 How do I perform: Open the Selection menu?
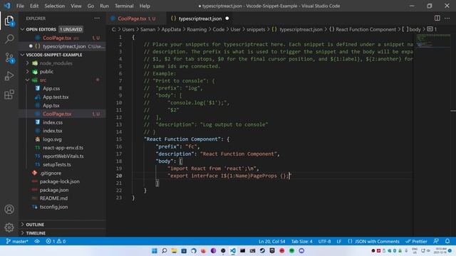[x=54, y=6]
